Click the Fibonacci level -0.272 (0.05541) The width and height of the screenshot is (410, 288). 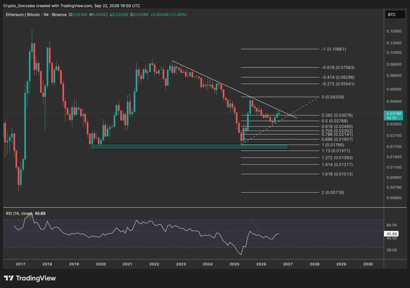pos(338,84)
